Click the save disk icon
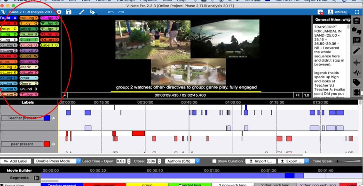Viewport: 363px width, 186px height. [x=69, y=12]
